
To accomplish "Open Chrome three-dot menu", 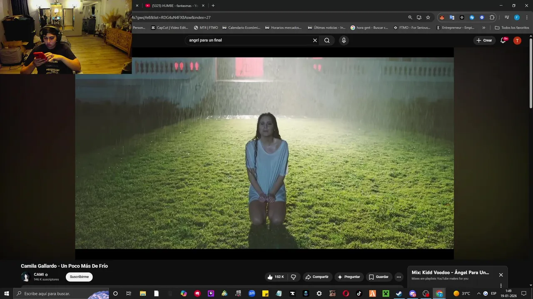I will (526, 17).
